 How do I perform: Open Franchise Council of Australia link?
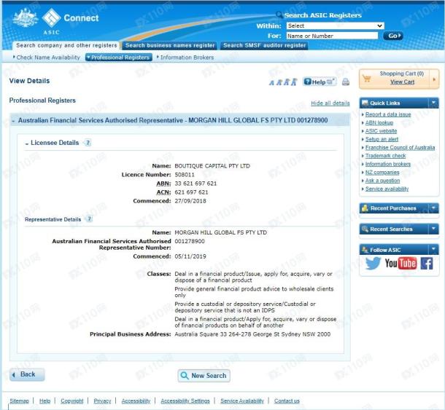[x=400, y=147]
